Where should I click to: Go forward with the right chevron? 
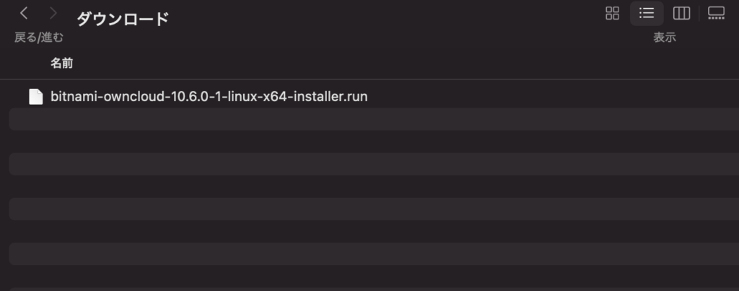(53, 13)
